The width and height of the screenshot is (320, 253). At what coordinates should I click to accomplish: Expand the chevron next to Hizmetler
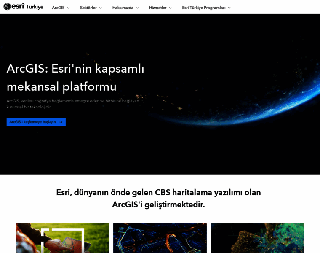coord(170,8)
